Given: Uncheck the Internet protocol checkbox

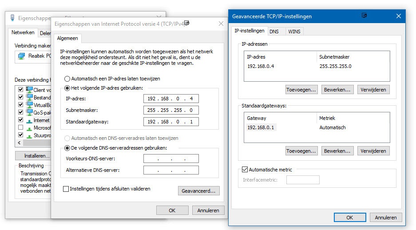Looking at the screenshot, I should pyautogui.click(x=20, y=120).
